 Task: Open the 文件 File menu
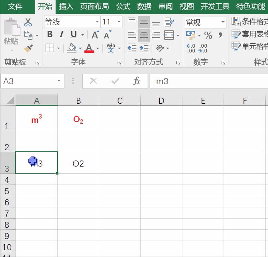[15, 6]
